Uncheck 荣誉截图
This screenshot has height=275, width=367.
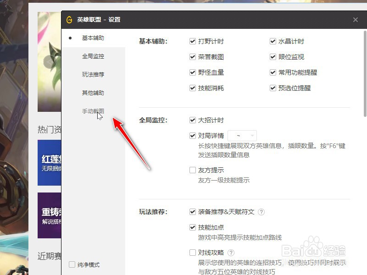click(193, 57)
